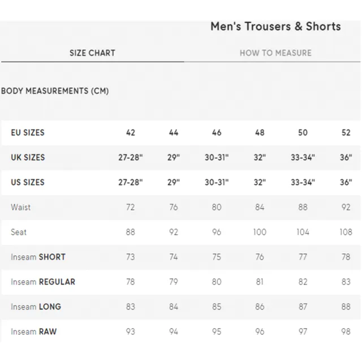This screenshot has height=362, width=362.
Task: Click the UK SIZES row label
Action: (28, 157)
